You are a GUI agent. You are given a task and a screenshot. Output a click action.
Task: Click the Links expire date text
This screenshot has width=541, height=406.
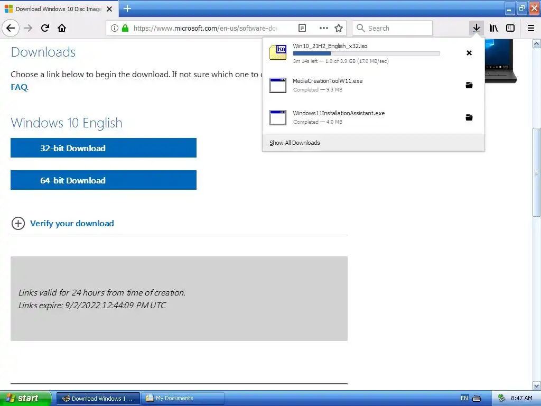[92, 305]
